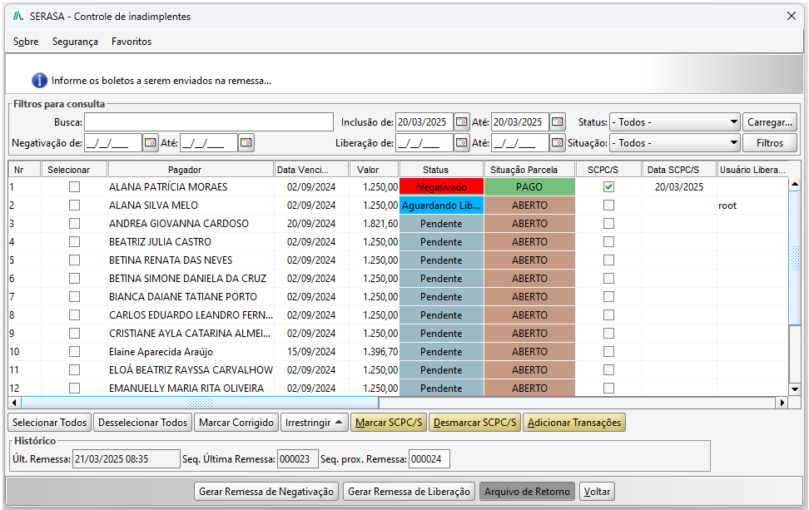Image resolution: width=809 pixels, height=510 pixels.
Task: Focus the Últ. Remessa field
Action: pyautogui.click(x=127, y=459)
